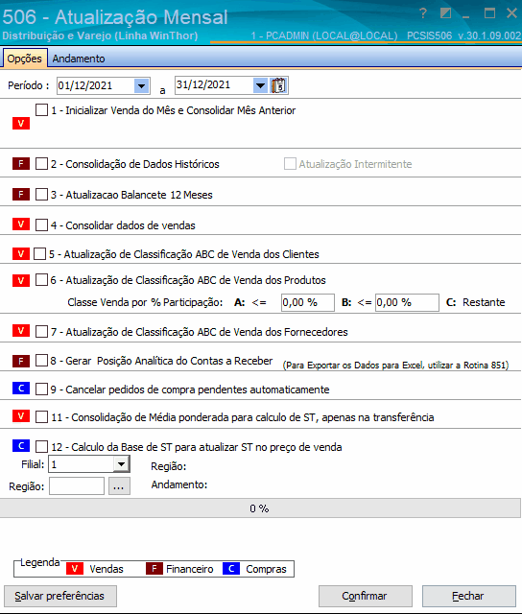Click the Região text field
This screenshot has width=522, height=614.
click(x=77, y=486)
